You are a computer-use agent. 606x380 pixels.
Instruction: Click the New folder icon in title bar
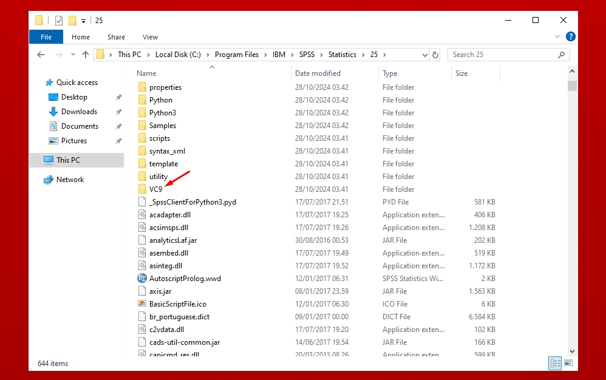point(72,21)
